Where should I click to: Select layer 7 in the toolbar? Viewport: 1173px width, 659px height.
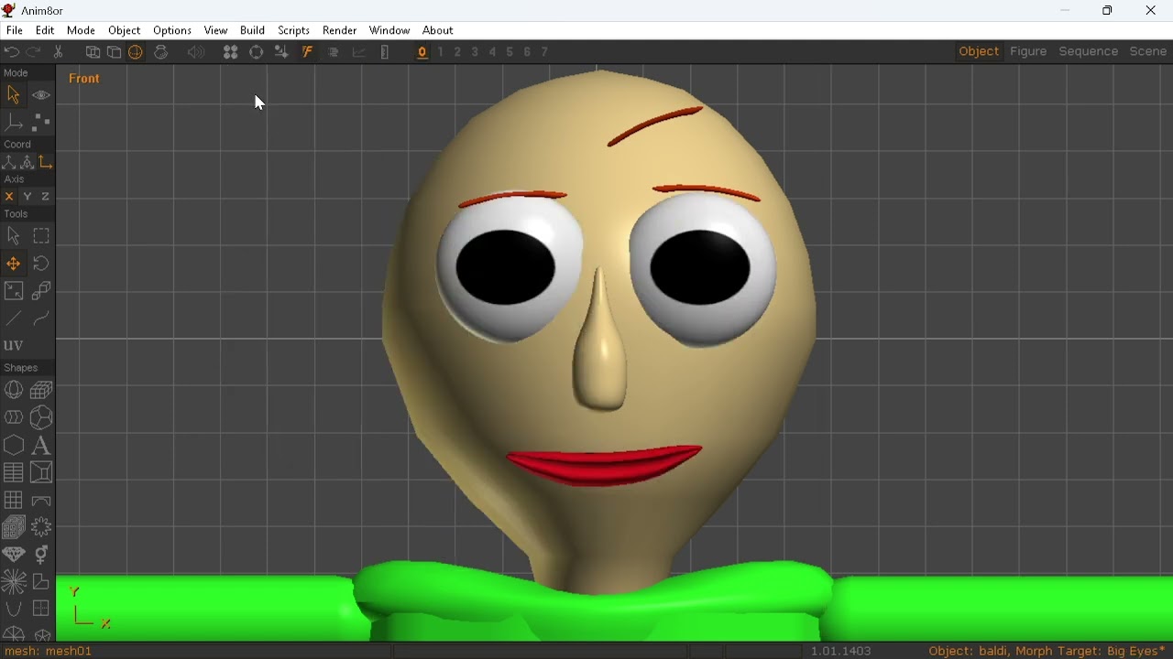pyautogui.click(x=544, y=52)
